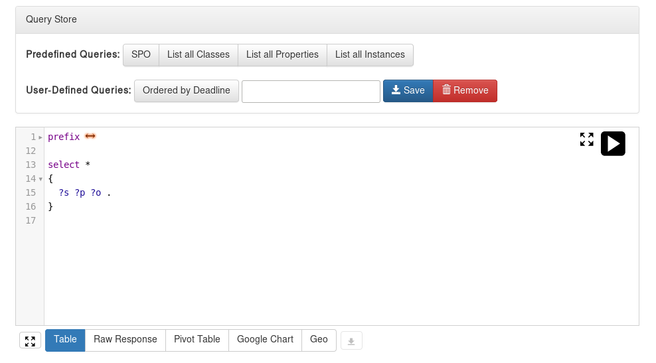656x363 pixels.
Task: Open the Geo results tab
Action: coord(319,340)
